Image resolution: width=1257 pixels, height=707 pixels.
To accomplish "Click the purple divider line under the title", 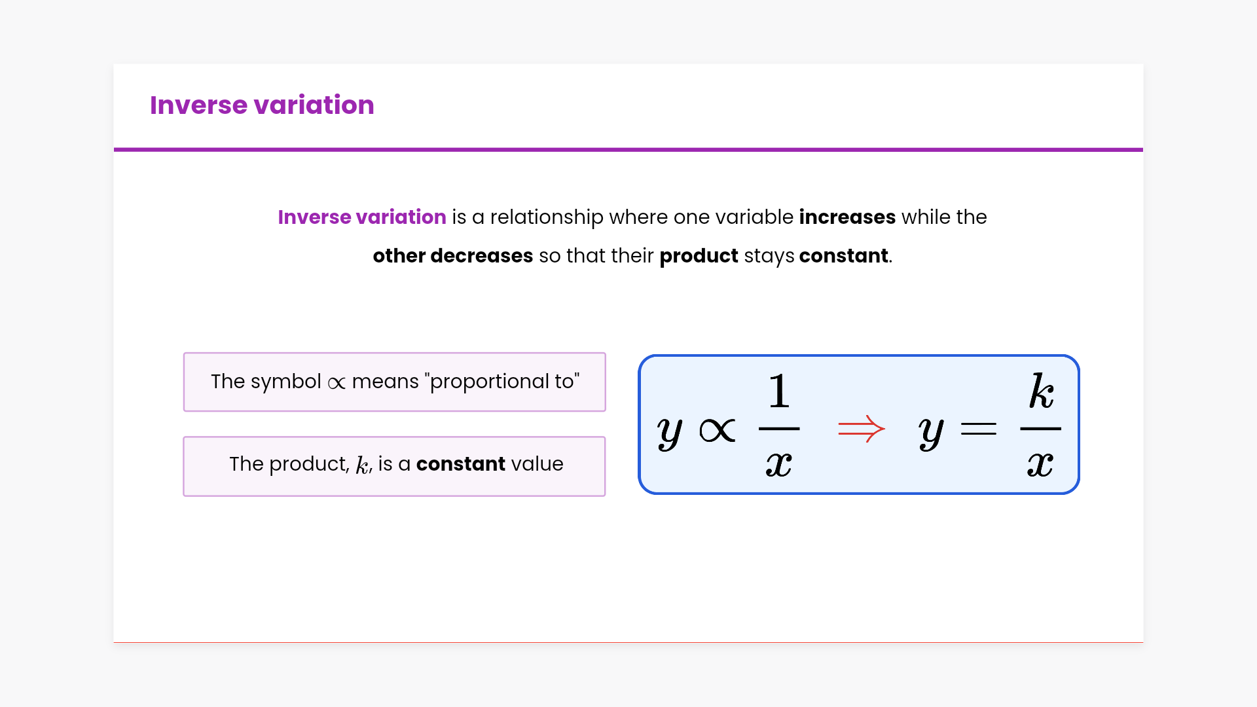I will pyautogui.click(x=628, y=149).
